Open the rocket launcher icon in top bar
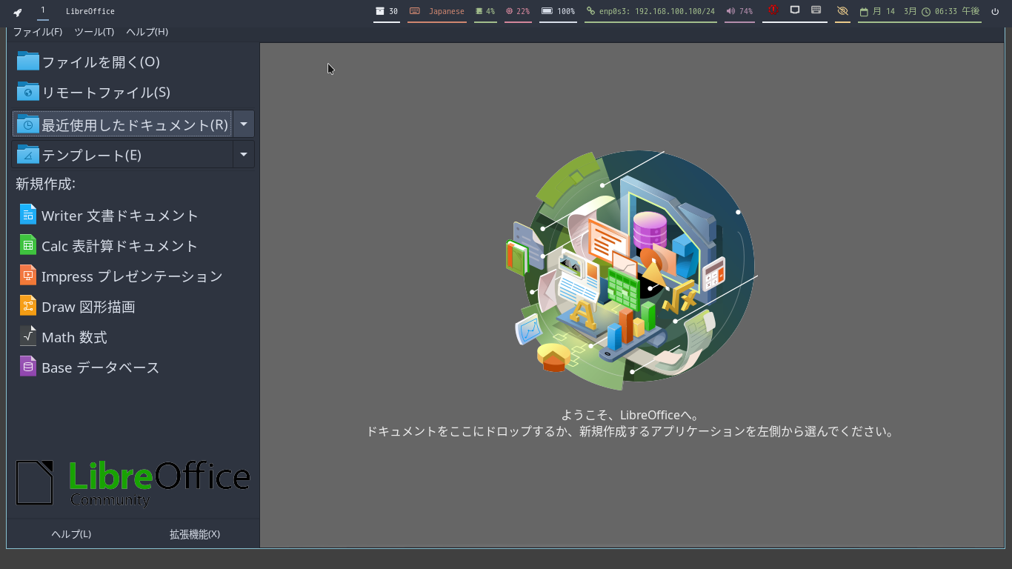 18,12
